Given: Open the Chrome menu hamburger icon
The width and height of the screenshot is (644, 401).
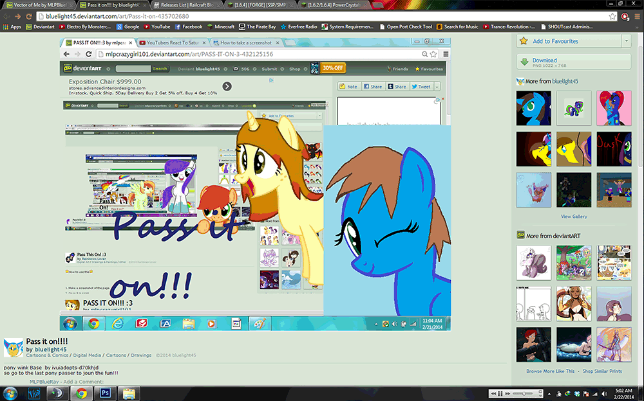Looking at the screenshot, I should [x=637, y=17].
